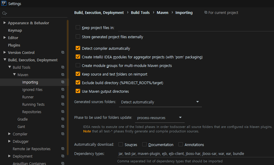
Task: Expand Version Control section
Action: point(5,52)
